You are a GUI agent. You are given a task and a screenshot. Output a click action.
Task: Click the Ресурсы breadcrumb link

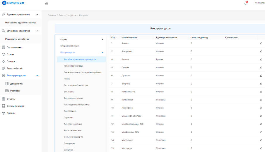(x=84, y=15)
